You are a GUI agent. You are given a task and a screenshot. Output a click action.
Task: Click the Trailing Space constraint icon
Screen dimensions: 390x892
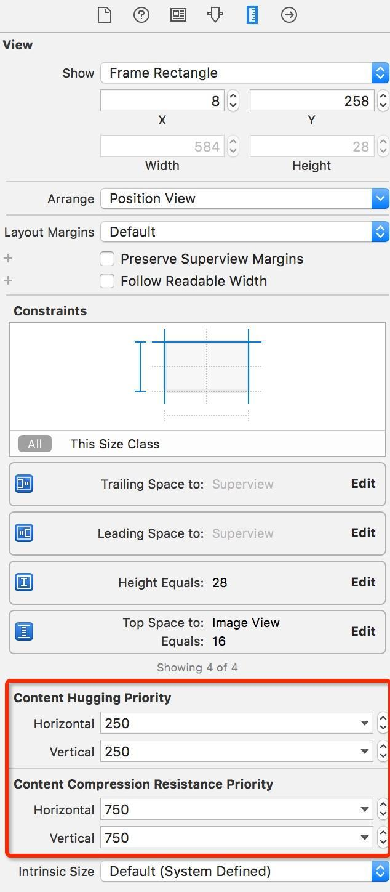point(24,484)
